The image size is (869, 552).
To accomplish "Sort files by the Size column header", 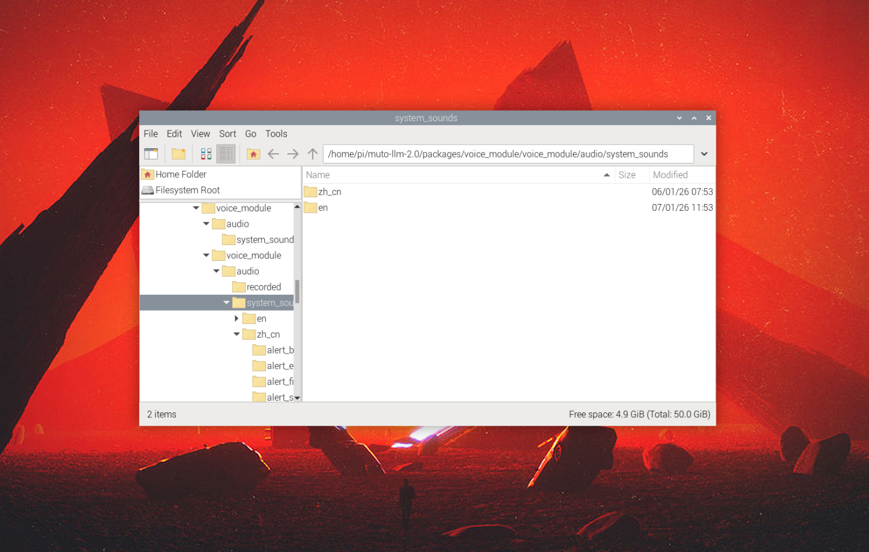I will click(632, 175).
